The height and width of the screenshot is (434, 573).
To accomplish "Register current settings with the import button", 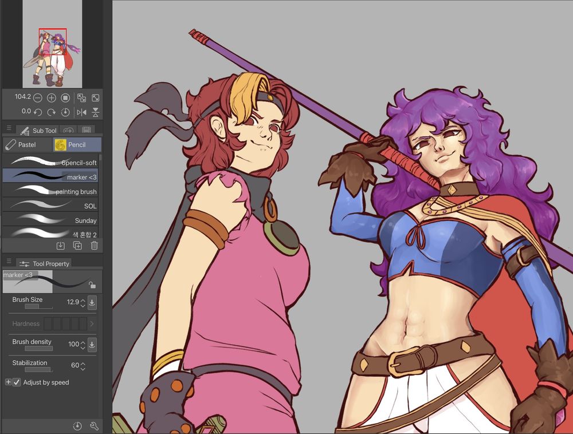I will (x=60, y=245).
